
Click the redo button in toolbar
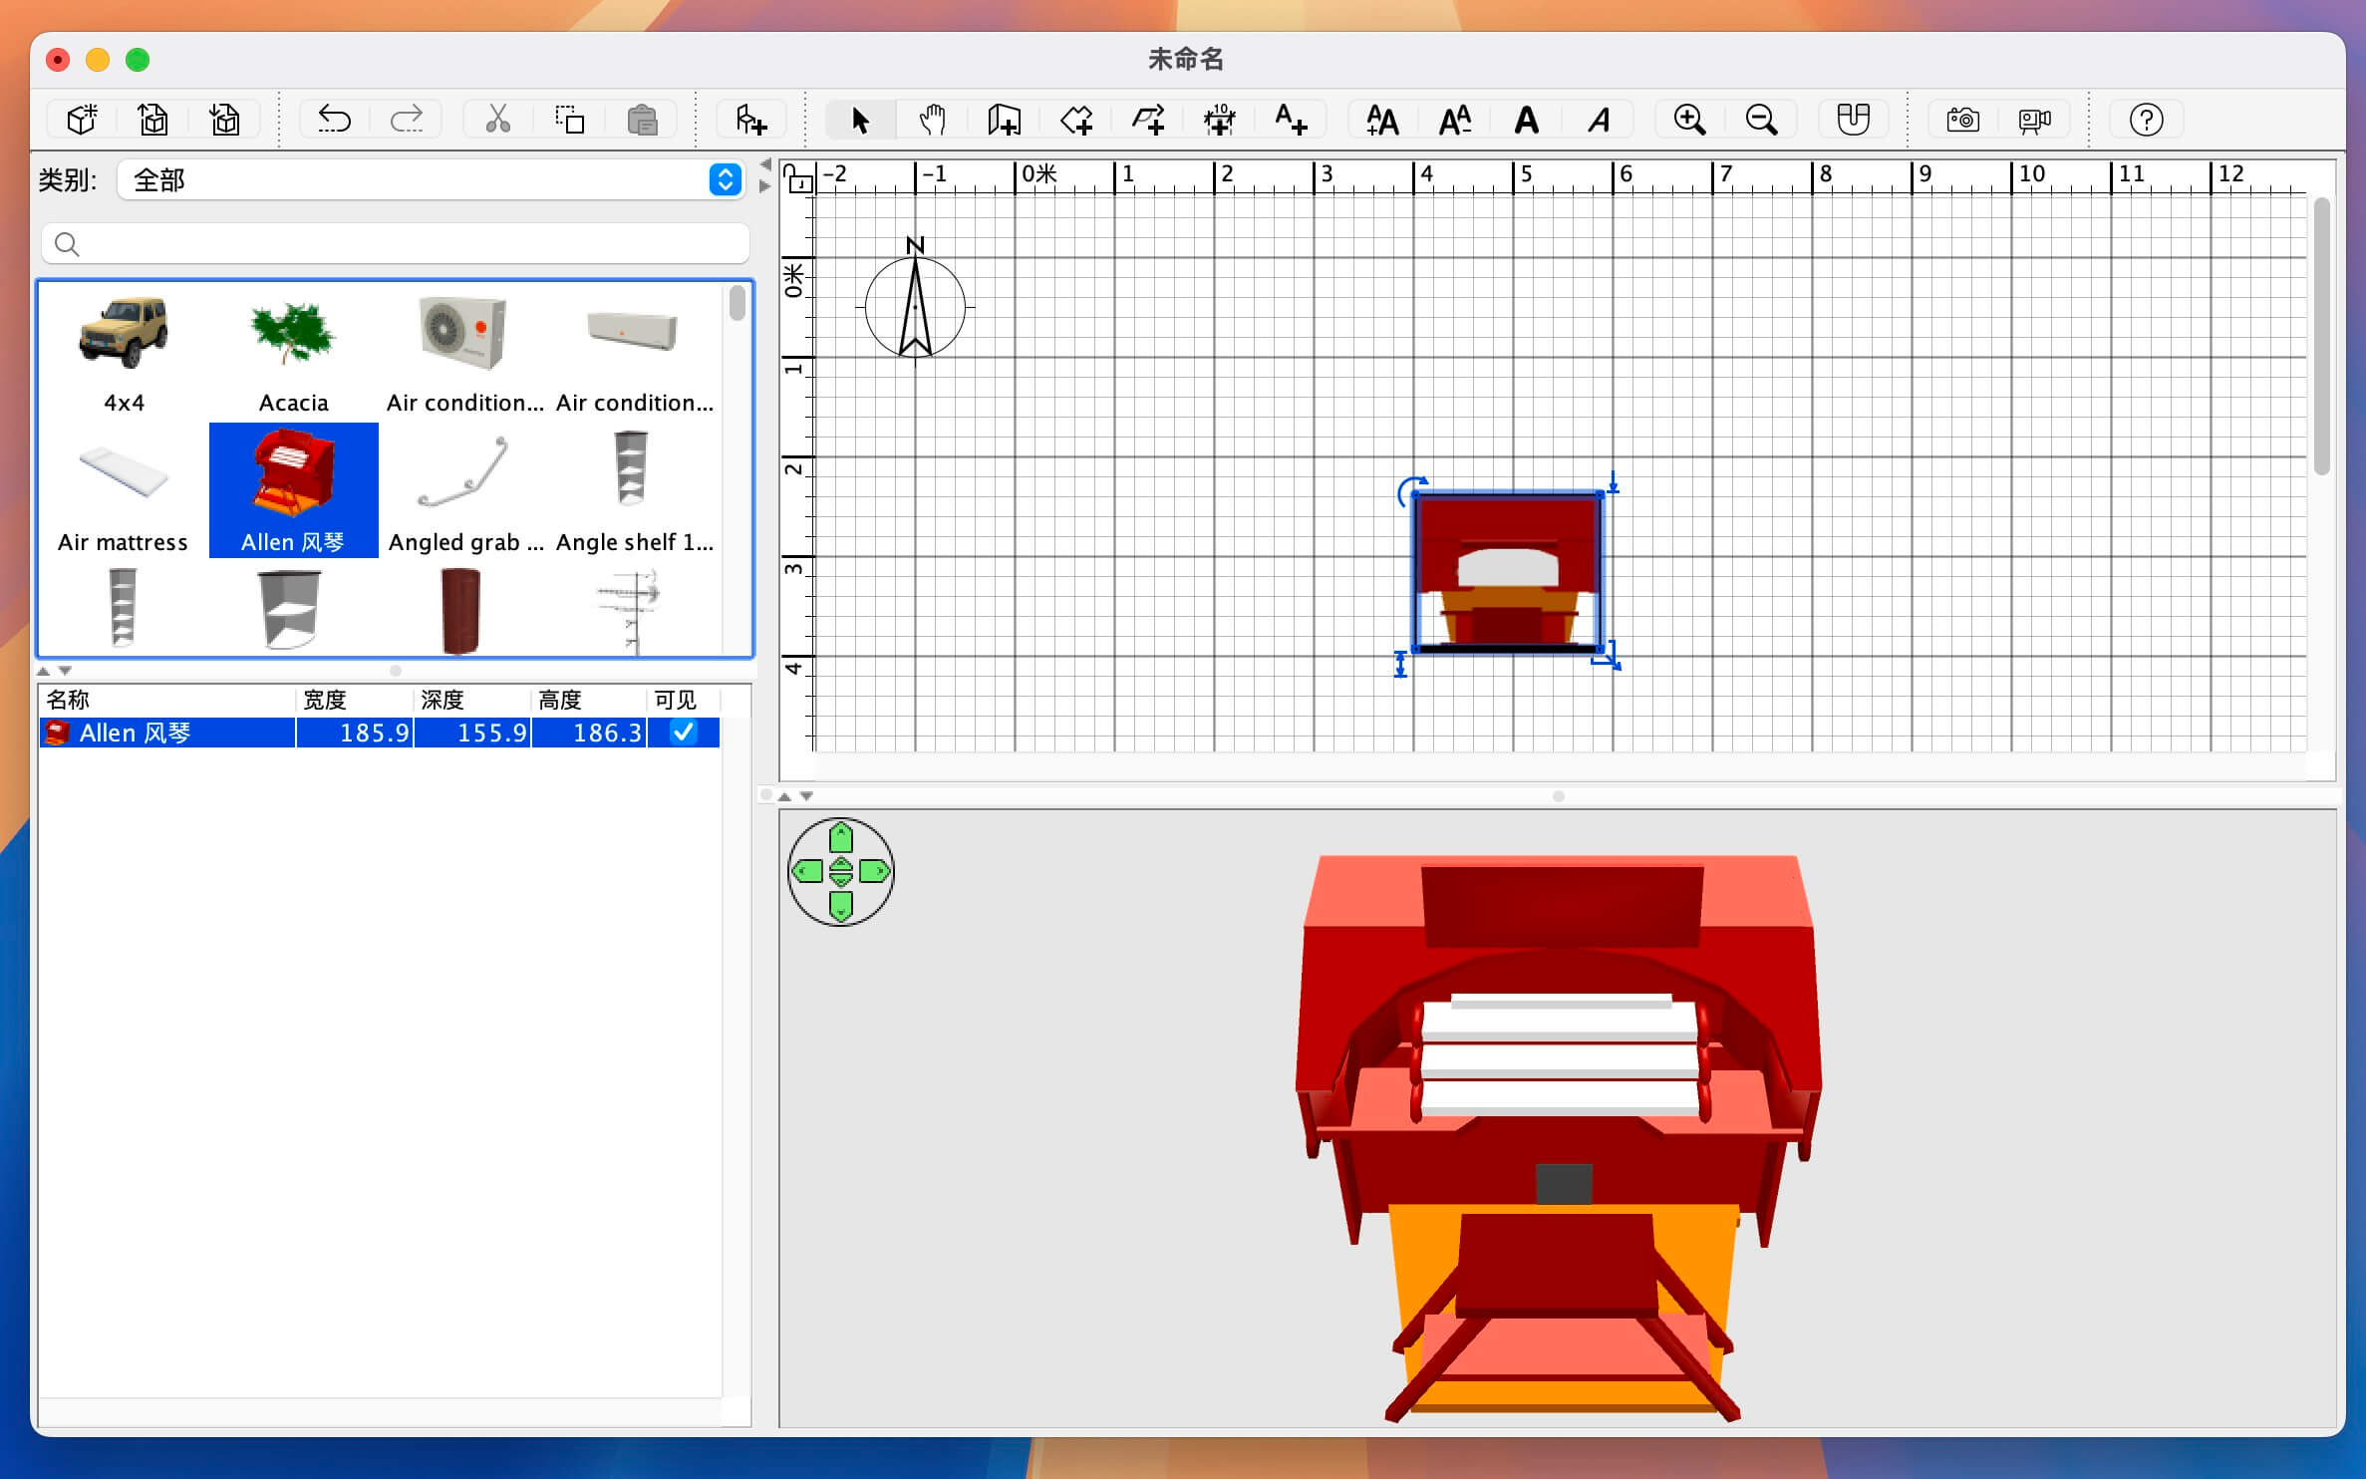pos(406,118)
